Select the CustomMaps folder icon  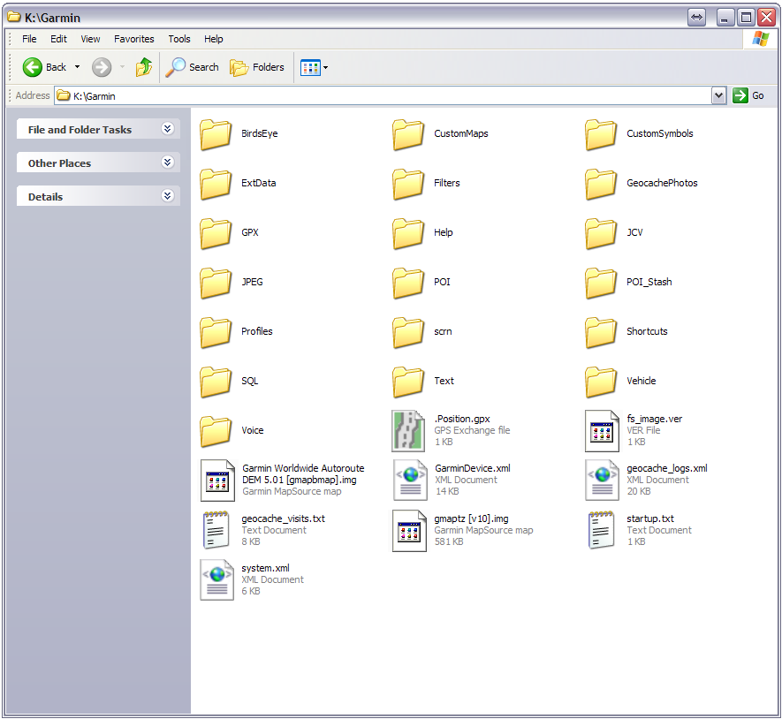click(x=408, y=134)
